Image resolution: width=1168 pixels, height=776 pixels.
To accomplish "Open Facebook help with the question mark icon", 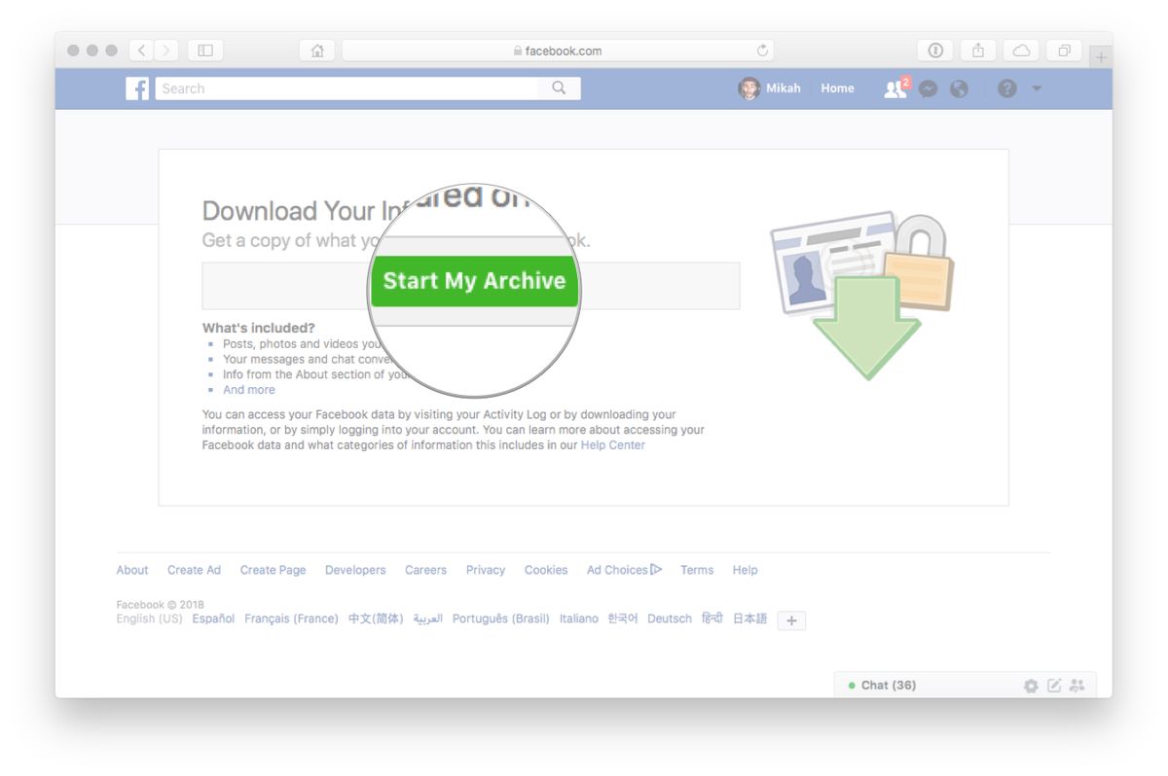I will 1005,88.
